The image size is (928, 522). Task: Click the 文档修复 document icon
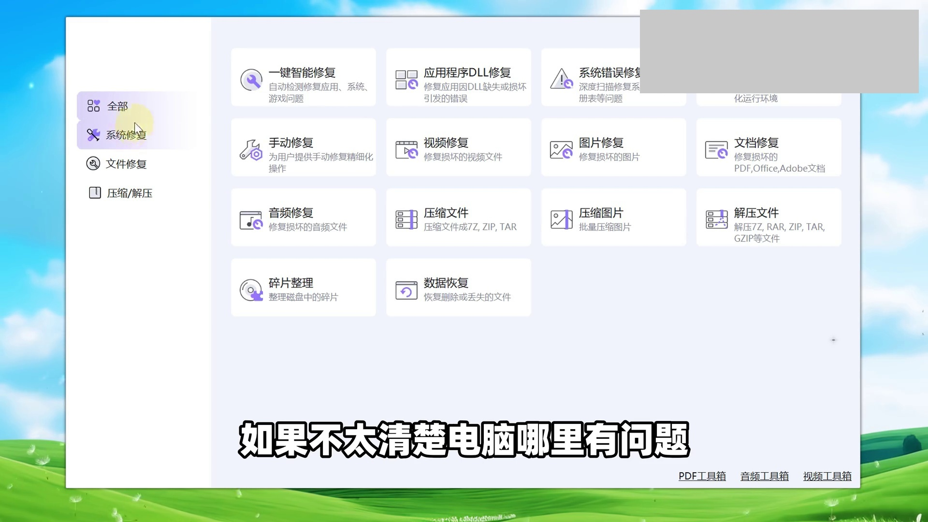716,150
